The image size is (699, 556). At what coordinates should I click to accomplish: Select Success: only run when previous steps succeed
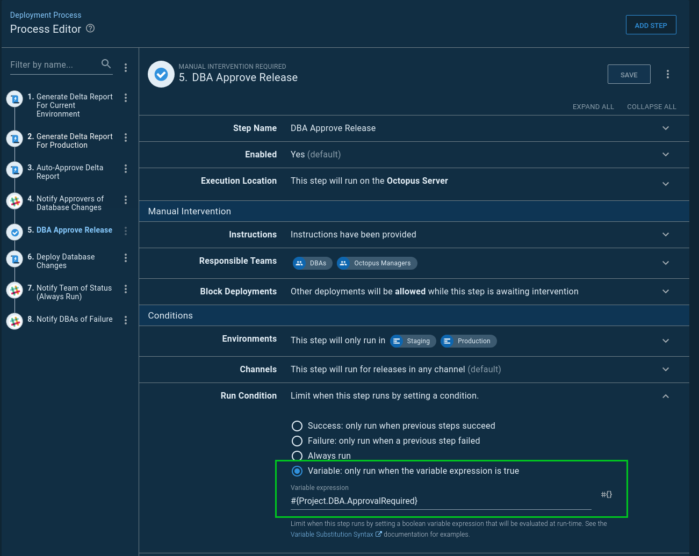click(297, 426)
